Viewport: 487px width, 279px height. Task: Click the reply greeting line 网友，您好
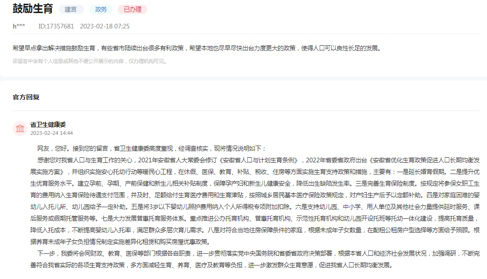coord(151,148)
